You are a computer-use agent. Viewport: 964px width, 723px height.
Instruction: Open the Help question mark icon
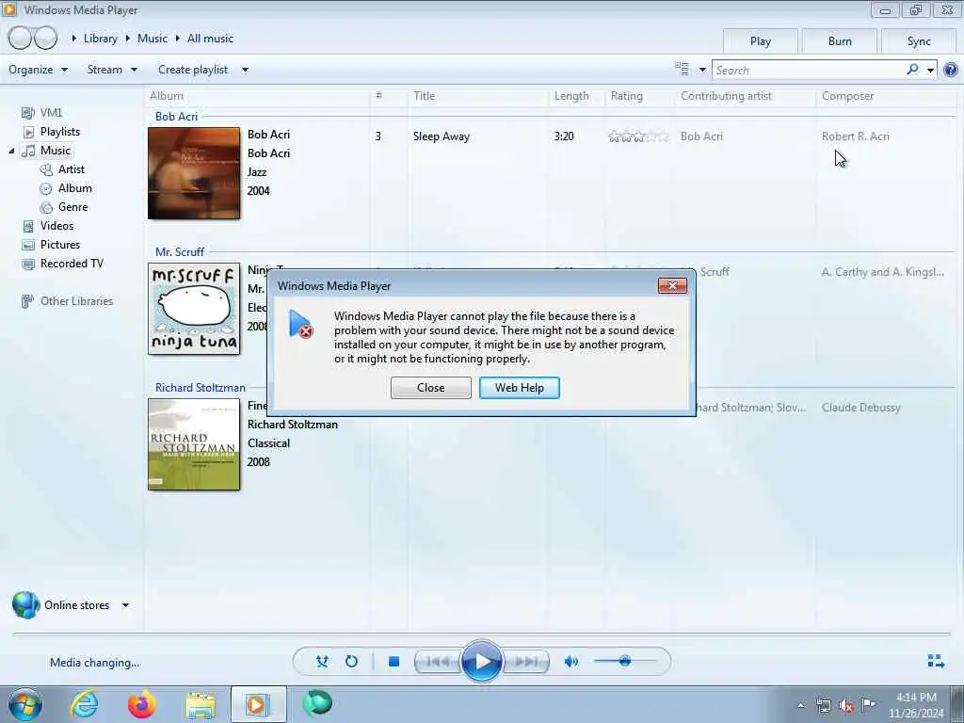click(x=951, y=70)
